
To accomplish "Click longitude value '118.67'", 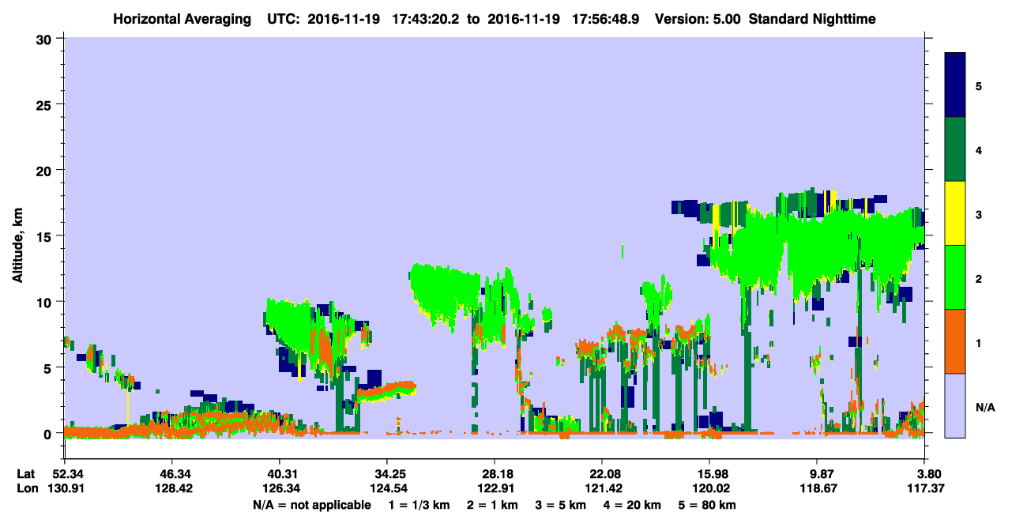I will pos(817,488).
